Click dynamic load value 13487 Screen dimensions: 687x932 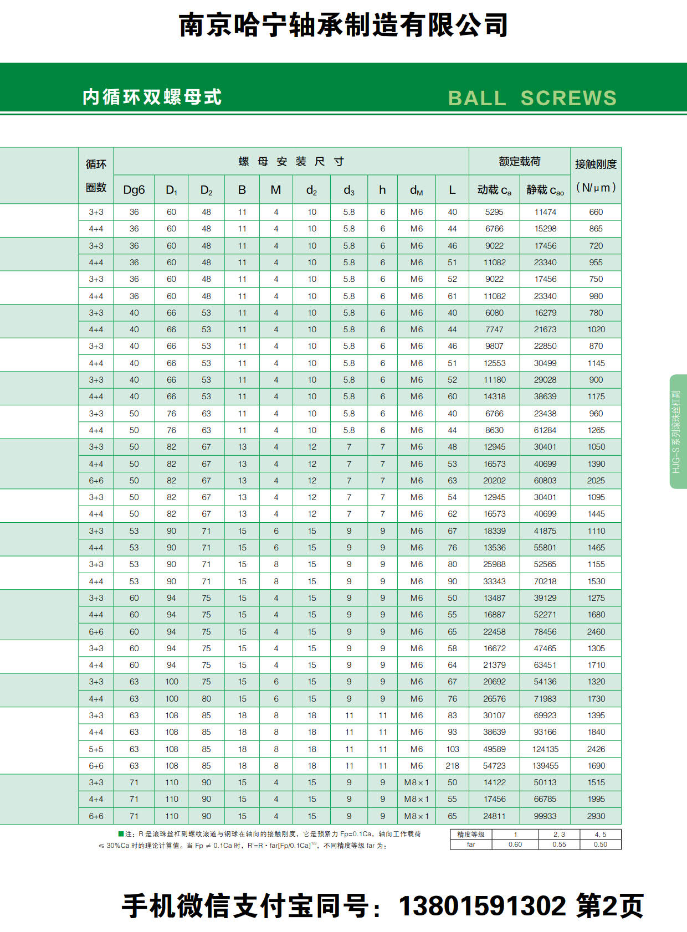pyautogui.click(x=494, y=598)
